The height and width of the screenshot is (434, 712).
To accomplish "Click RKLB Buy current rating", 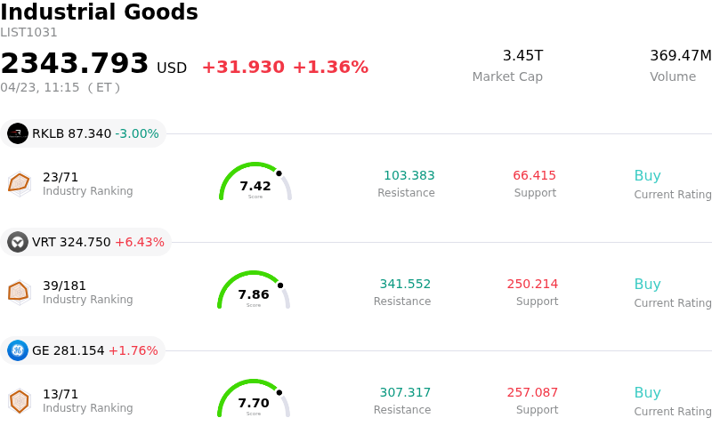I will coord(647,175).
